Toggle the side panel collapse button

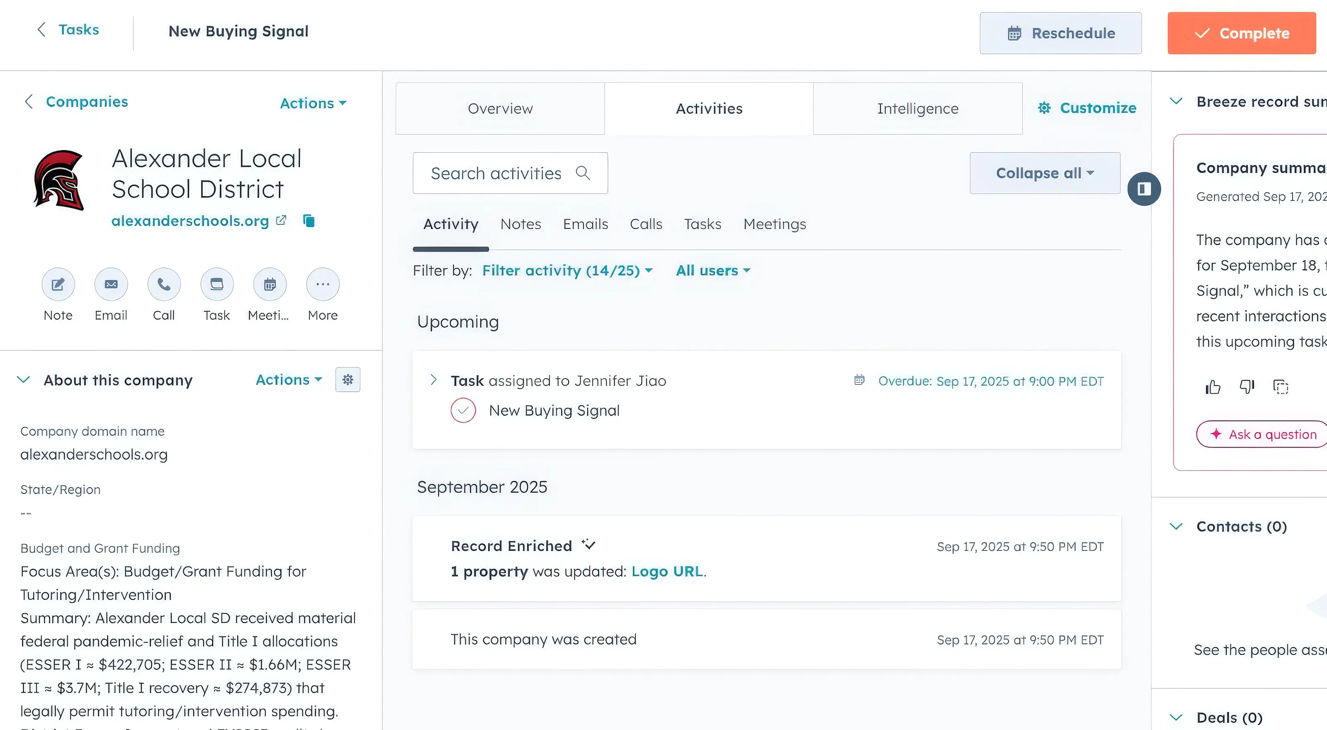coord(1144,189)
